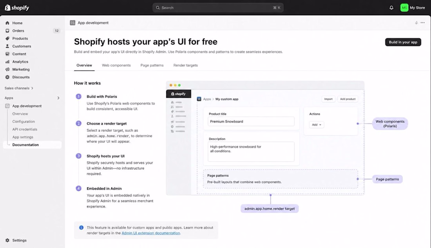Open the My Store account menu
Viewport: 431px width, 248px height.
(x=413, y=8)
